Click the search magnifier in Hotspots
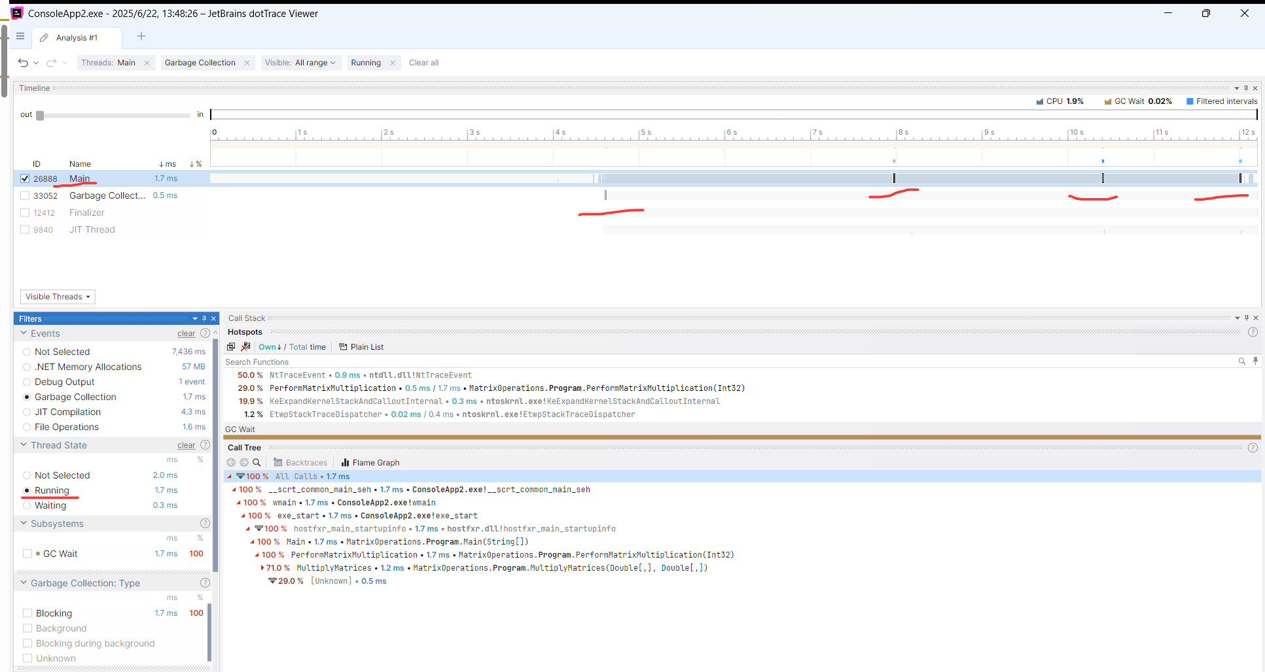Screen dimensions: 1265x672 pyautogui.click(x=1241, y=361)
